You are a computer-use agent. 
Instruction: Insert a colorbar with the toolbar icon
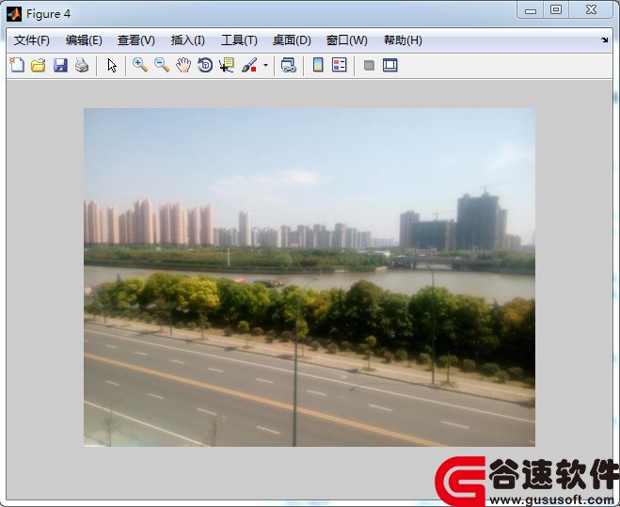click(x=318, y=65)
